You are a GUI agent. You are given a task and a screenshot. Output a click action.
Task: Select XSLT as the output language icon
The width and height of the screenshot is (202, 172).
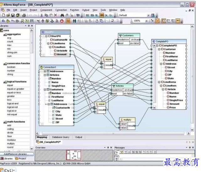[x=88, y=15]
